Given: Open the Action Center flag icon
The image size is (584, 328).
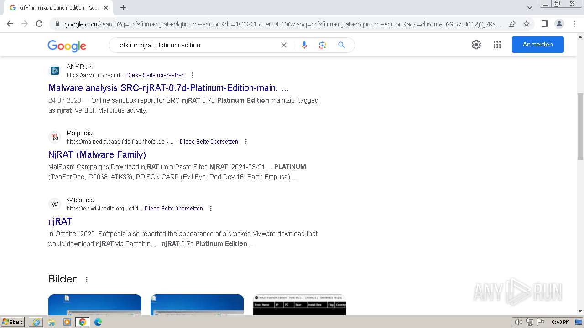Looking at the screenshot, I should point(541,322).
